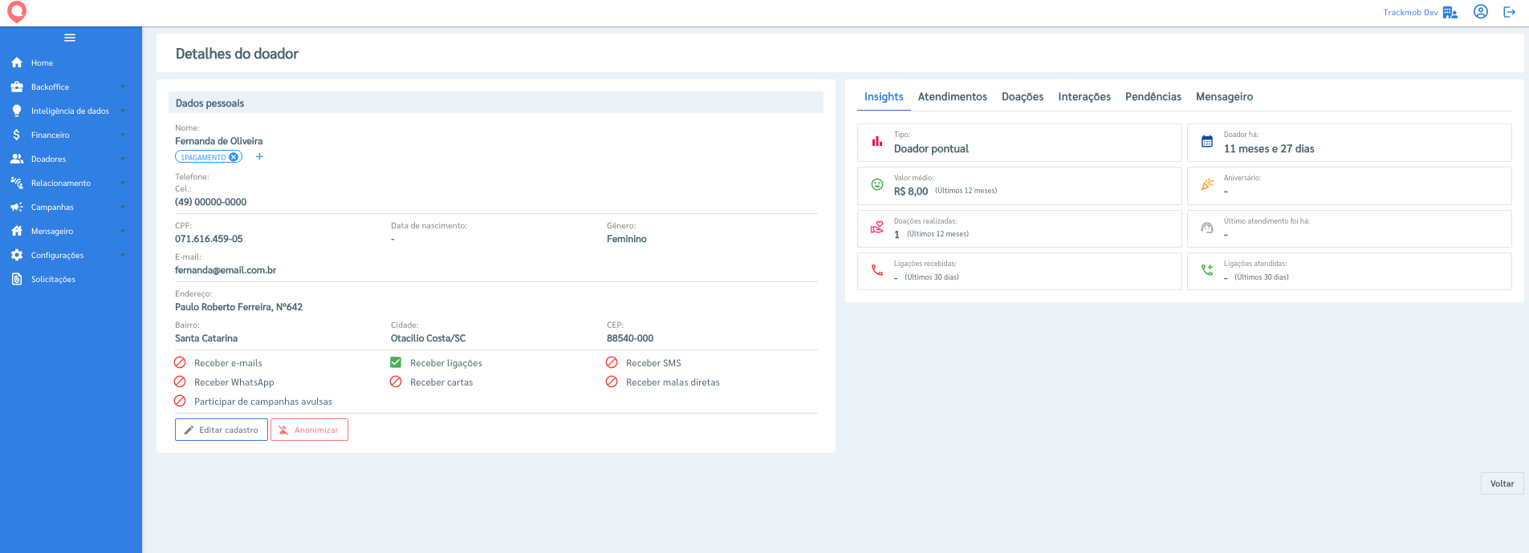Remove the 1PAGAMENTO tag via its x icon
The height and width of the screenshot is (553, 1529).
click(234, 157)
